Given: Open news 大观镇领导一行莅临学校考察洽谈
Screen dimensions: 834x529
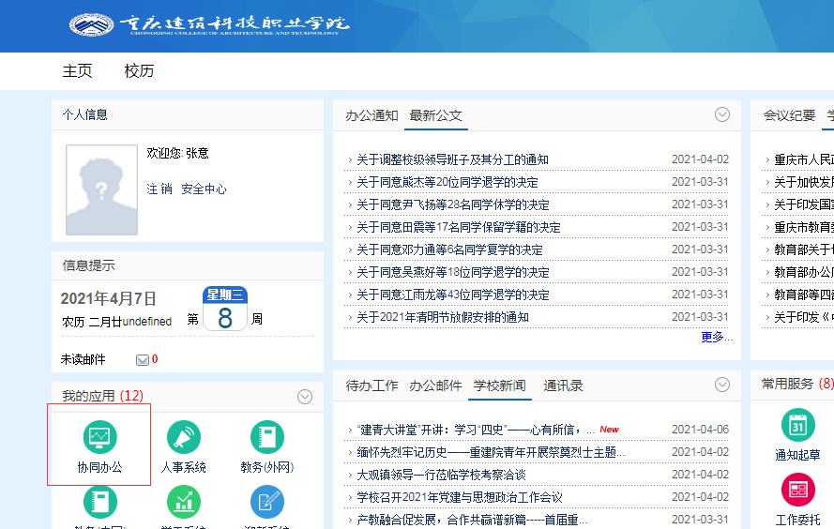Looking at the screenshot, I should [441, 475].
